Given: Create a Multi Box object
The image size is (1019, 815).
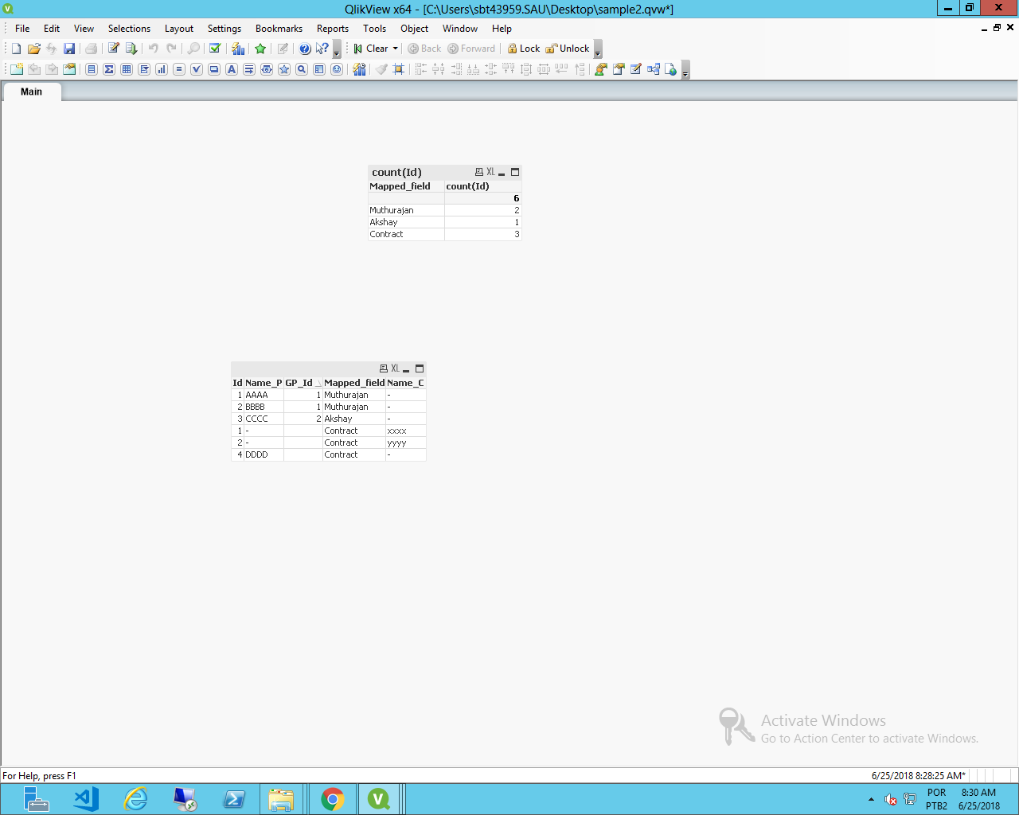Looking at the screenshot, I should [144, 69].
